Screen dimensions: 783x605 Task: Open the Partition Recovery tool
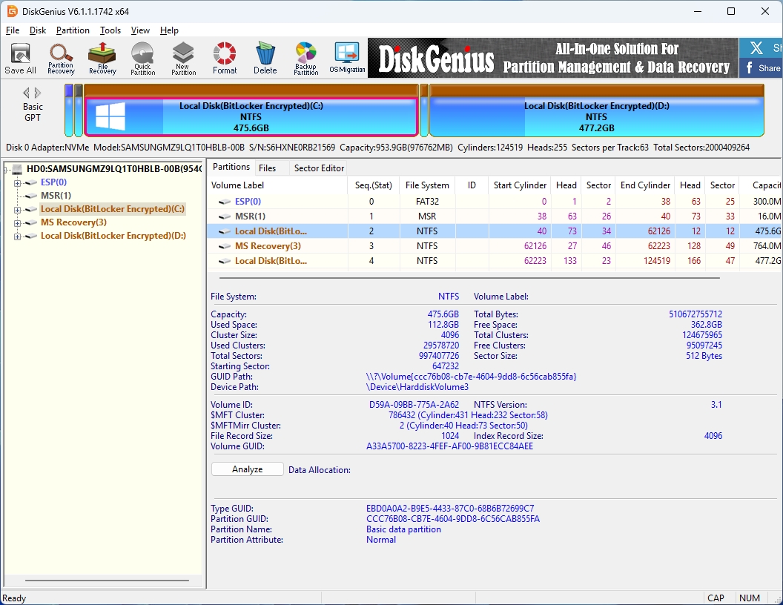61,58
